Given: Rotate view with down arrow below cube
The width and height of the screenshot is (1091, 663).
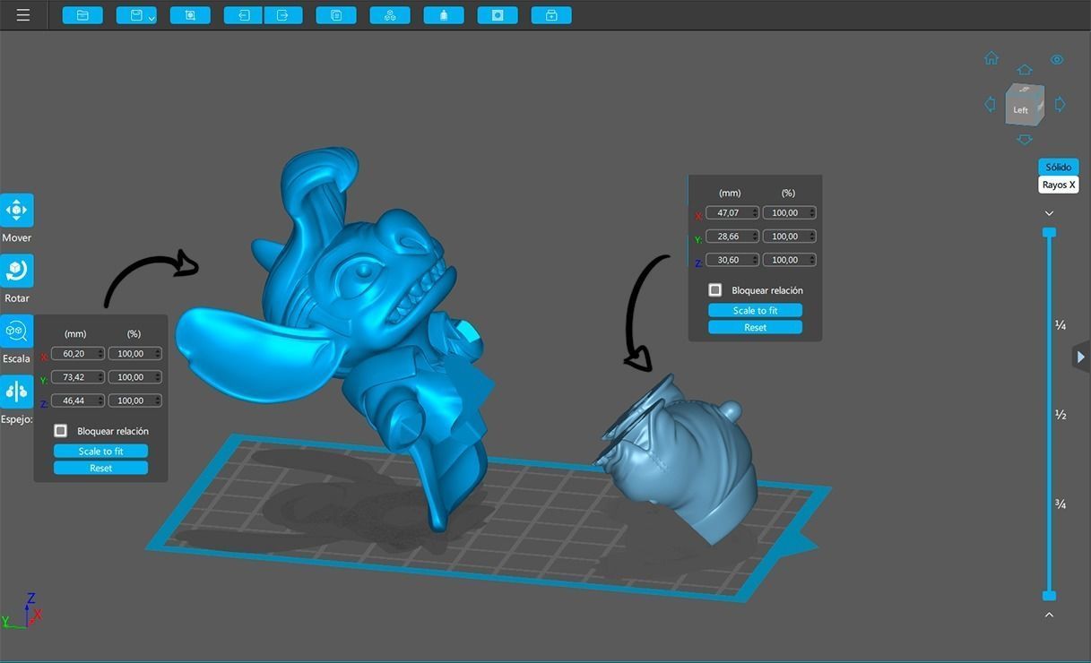Looking at the screenshot, I should click(x=1024, y=140).
